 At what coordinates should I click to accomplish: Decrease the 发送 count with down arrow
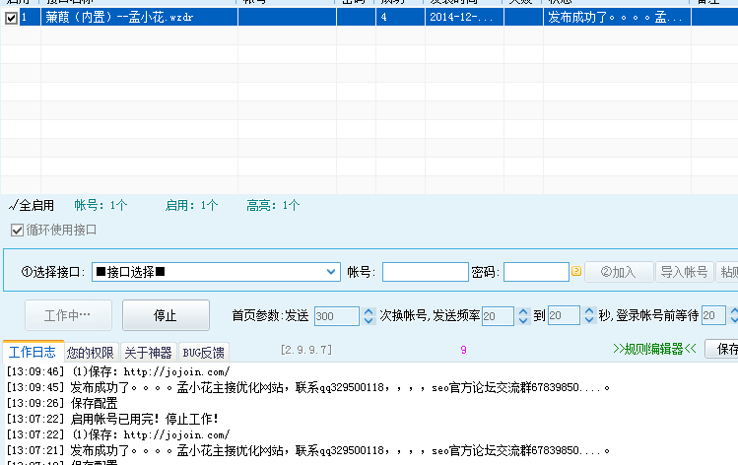click(x=369, y=320)
